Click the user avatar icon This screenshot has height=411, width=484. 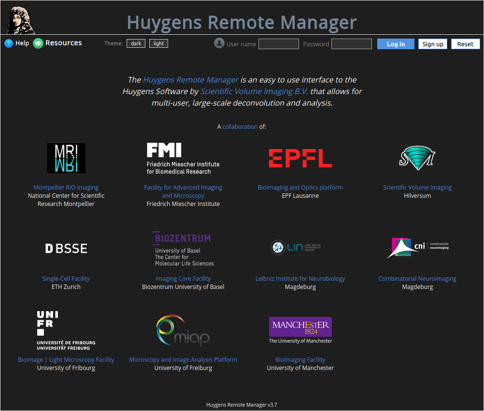219,43
